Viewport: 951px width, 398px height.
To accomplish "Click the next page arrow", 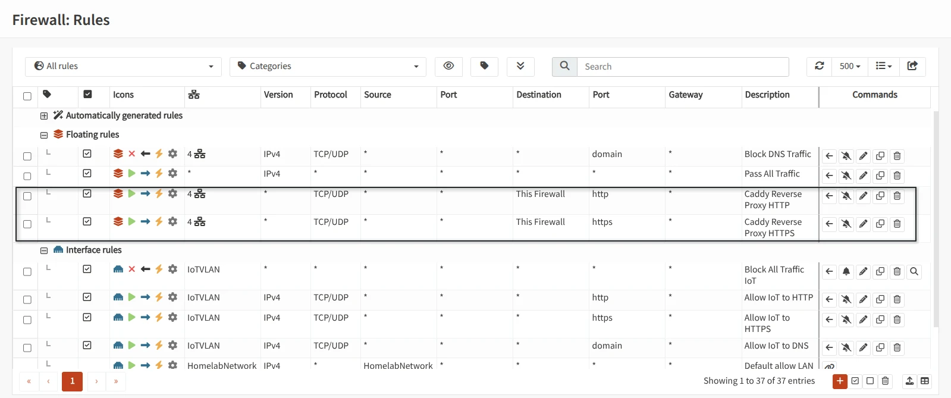I will coord(96,381).
